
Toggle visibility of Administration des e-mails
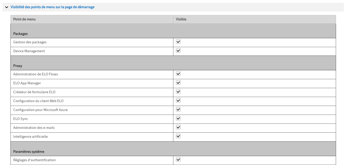[x=178, y=127]
